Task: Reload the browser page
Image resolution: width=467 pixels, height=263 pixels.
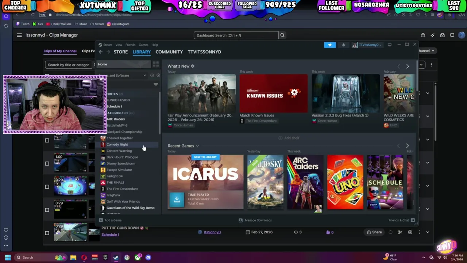Action: (33, 15)
